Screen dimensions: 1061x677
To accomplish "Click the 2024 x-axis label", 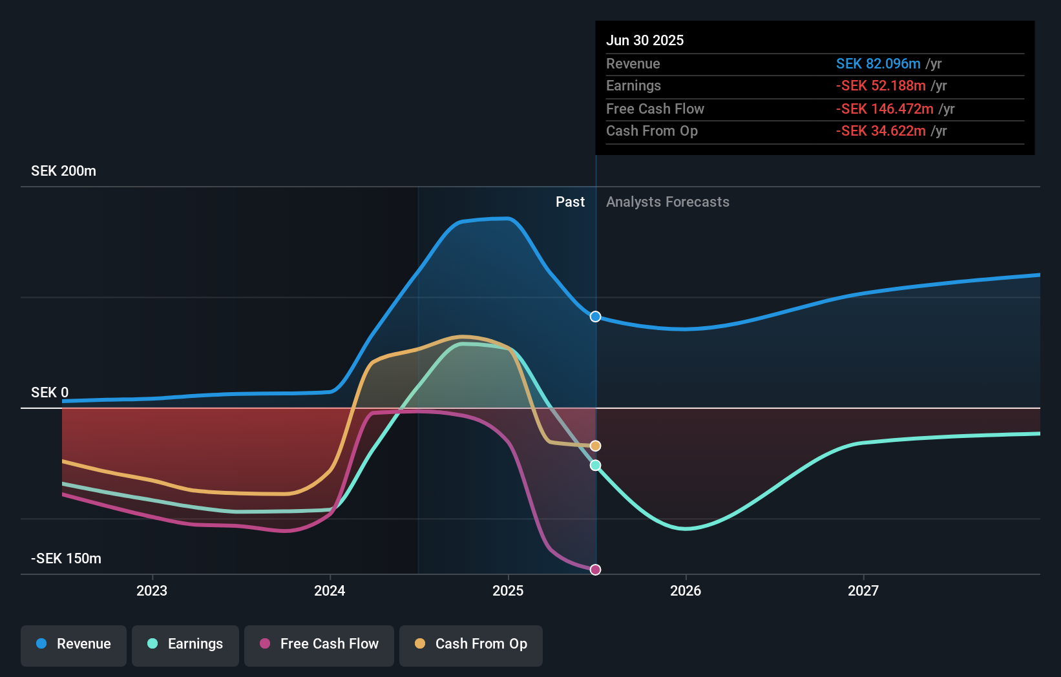I will point(330,590).
